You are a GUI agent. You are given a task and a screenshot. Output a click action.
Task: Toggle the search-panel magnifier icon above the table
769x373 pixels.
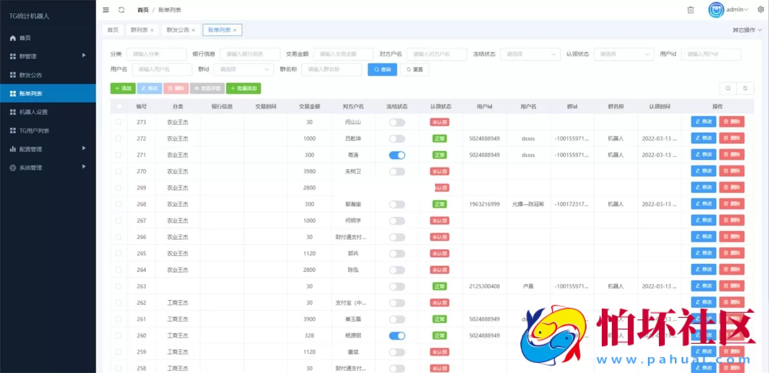click(728, 88)
